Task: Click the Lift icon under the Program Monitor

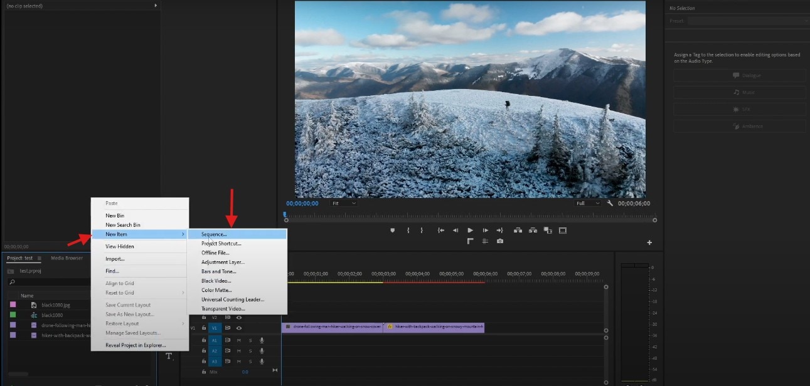Action: pyautogui.click(x=518, y=230)
